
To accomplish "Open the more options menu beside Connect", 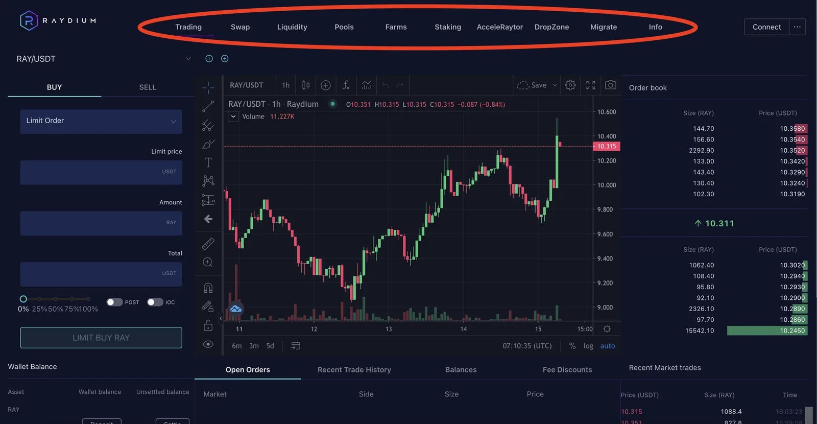I will pos(797,27).
